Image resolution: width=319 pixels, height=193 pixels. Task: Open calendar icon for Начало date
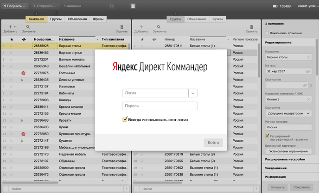pyautogui.click(x=308, y=71)
